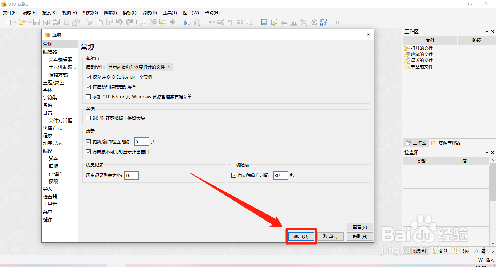The image size is (496, 267).
Task: Click the Goto right-arrow icon
Action: [x=172, y=22]
